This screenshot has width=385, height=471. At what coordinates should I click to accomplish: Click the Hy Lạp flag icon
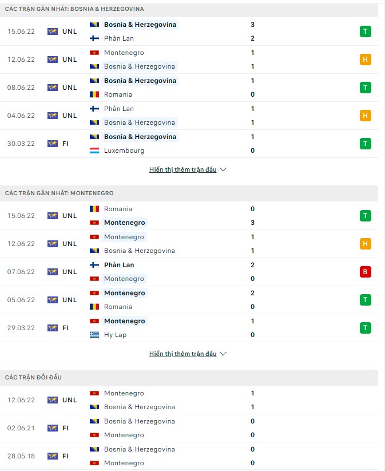(96, 335)
